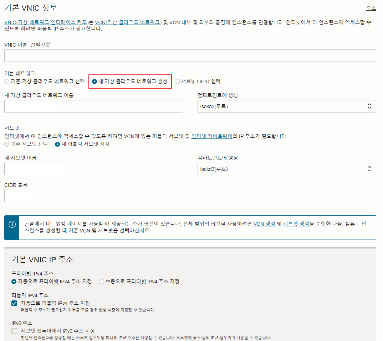Image resolution: width=383 pixels, height=341 pixels.
Task: Uncheck 자동으로 퍼블릭 IPv4 주소 지정 checkbox
Action: click(x=14, y=303)
